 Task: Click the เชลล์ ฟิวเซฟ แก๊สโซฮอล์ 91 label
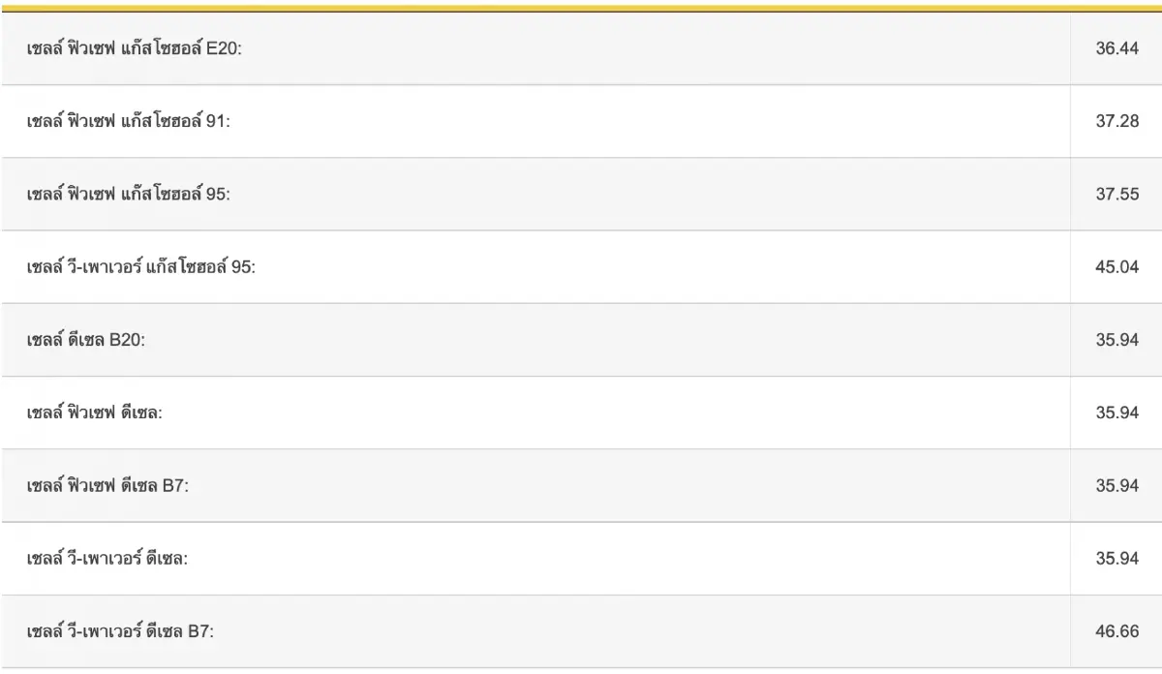click(x=129, y=122)
